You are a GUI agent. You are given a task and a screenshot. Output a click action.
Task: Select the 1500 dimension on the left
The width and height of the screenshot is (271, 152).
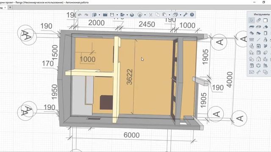click(55, 52)
